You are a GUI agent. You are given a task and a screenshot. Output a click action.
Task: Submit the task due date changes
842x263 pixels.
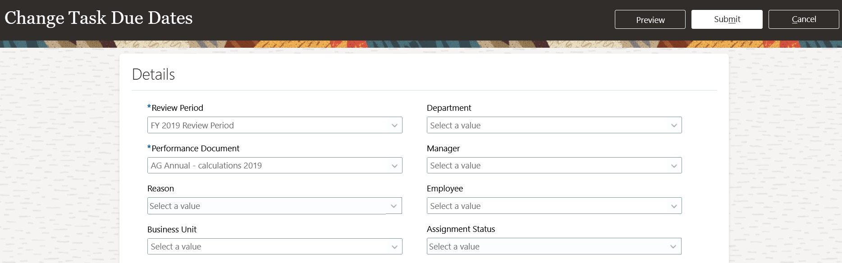(727, 19)
